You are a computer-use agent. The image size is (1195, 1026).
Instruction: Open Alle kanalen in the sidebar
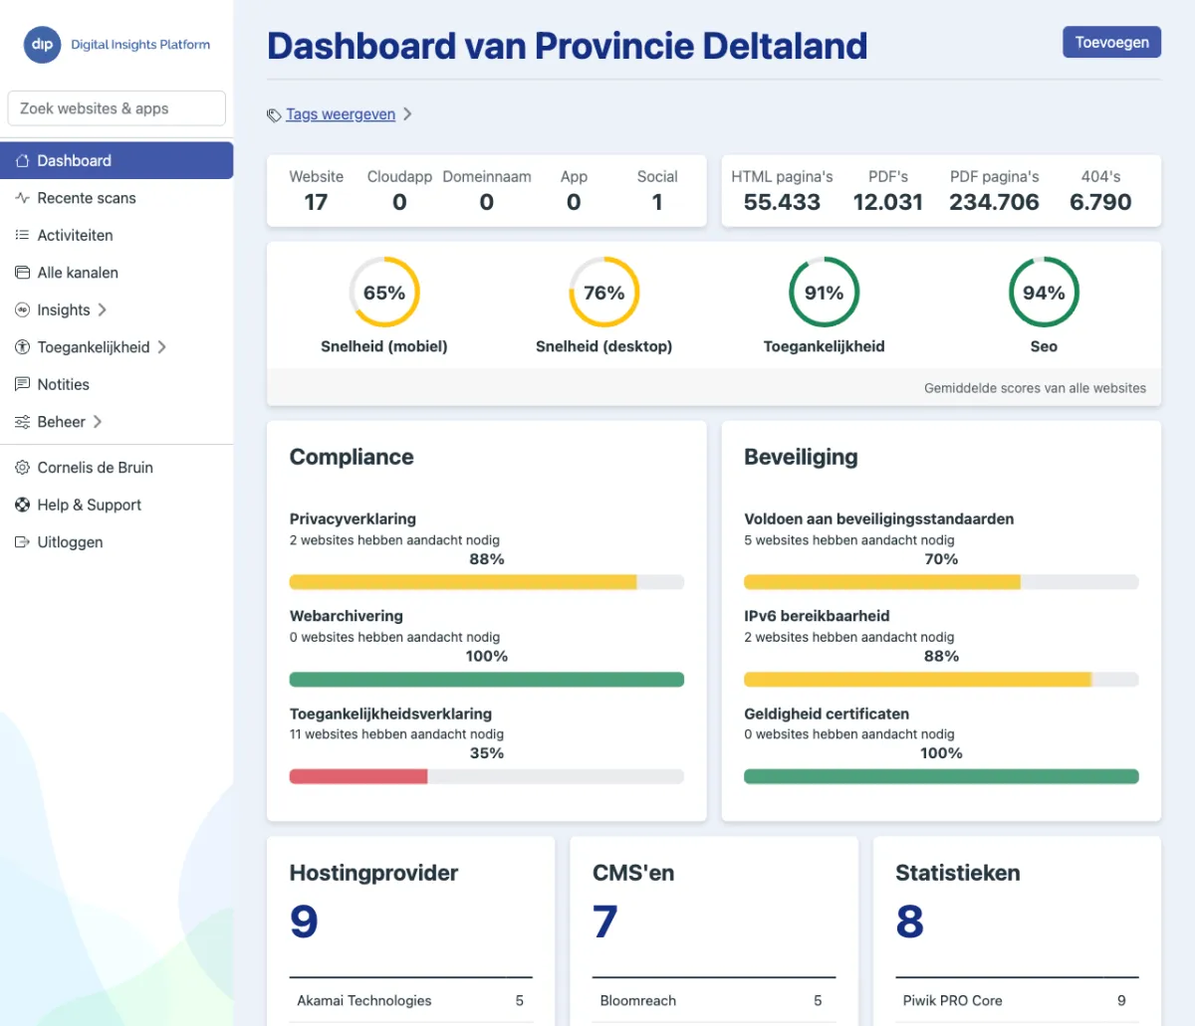pyautogui.click(x=117, y=273)
